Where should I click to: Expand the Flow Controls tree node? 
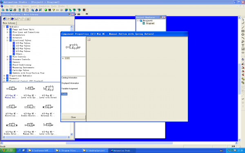pyautogui.click(x=7, y=57)
